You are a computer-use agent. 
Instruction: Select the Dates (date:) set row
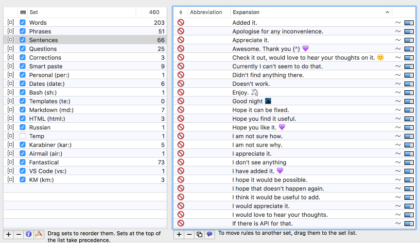[x=85, y=84]
